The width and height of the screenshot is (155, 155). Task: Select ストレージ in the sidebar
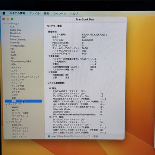[17, 83]
